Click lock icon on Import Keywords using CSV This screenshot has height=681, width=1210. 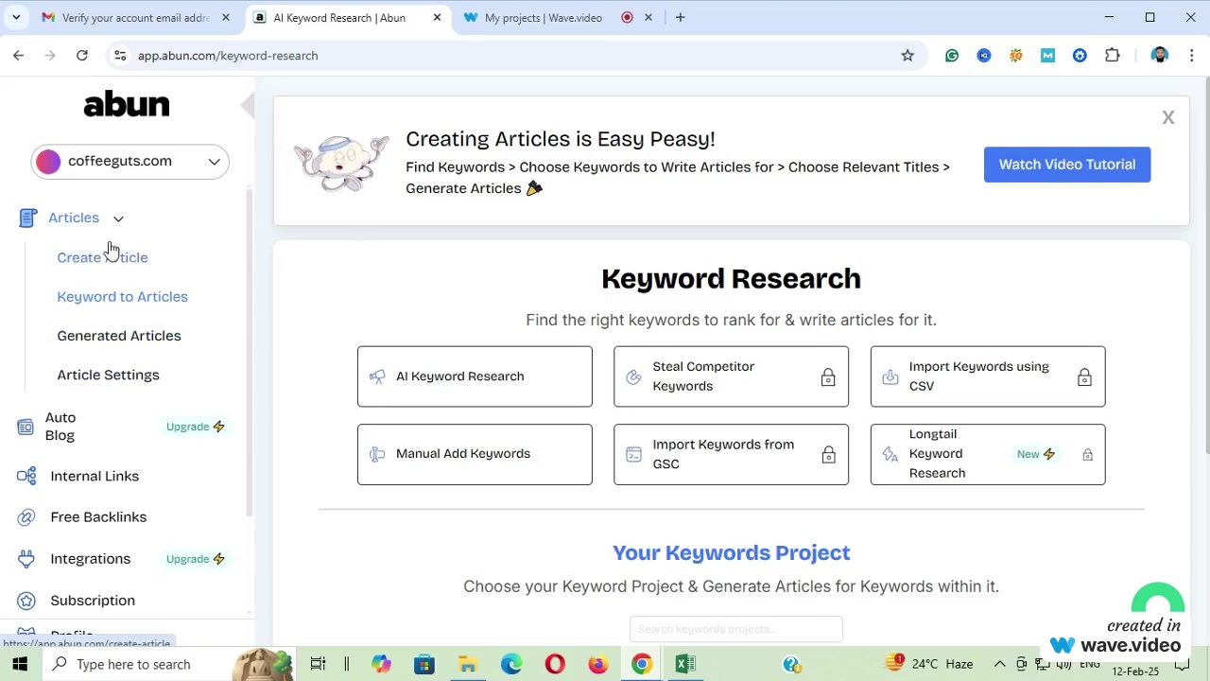1084,377
